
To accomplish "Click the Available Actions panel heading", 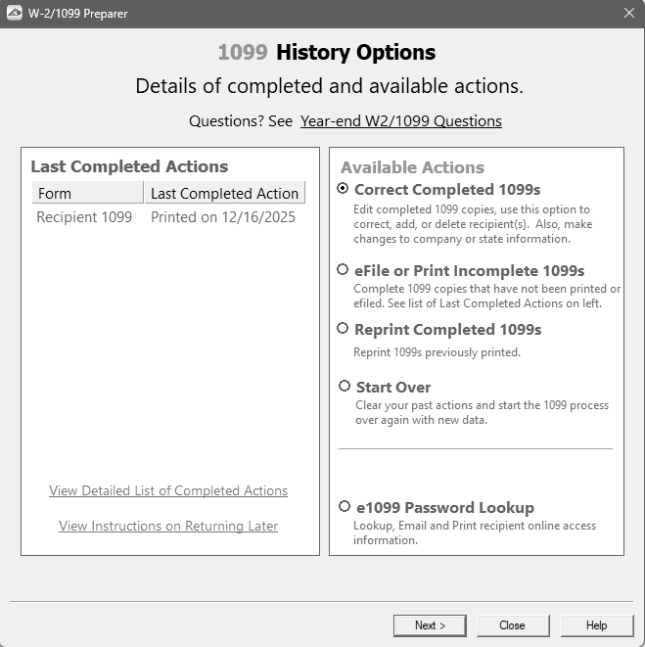I will click(412, 167).
